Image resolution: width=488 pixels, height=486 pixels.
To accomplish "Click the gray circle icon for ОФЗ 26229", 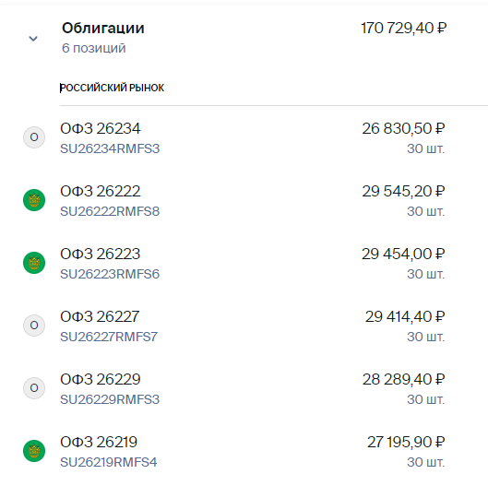I will pyautogui.click(x=34, y=388).
